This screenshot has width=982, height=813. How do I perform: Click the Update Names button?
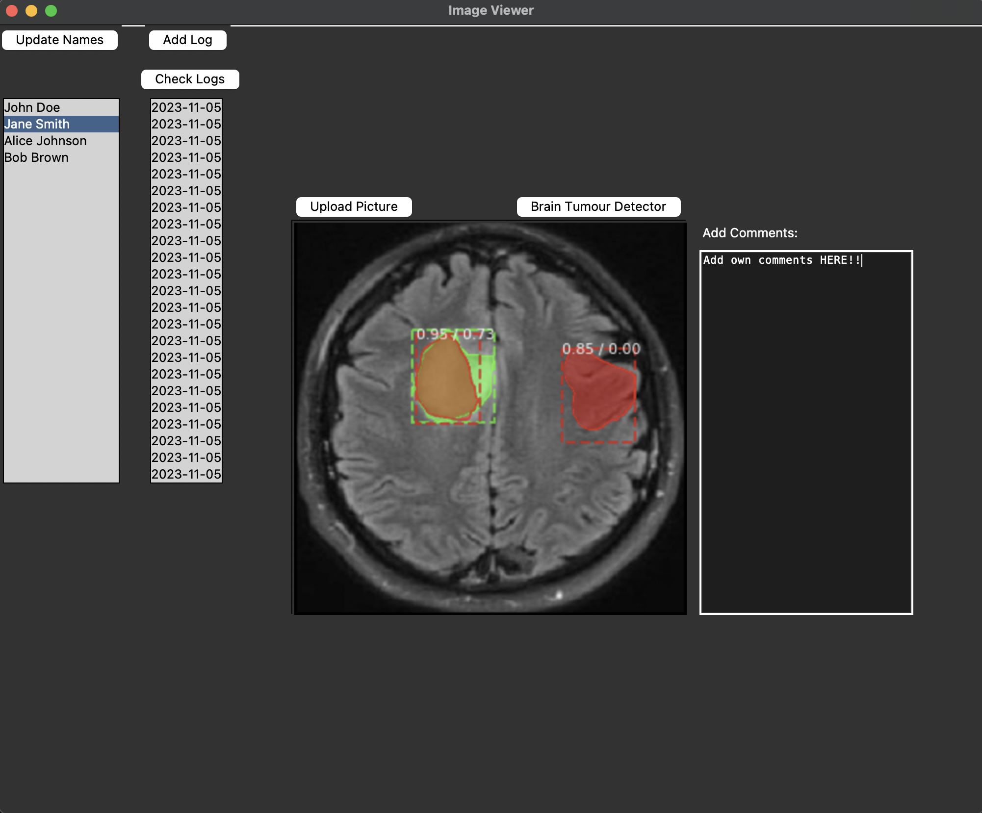(59, 40)
